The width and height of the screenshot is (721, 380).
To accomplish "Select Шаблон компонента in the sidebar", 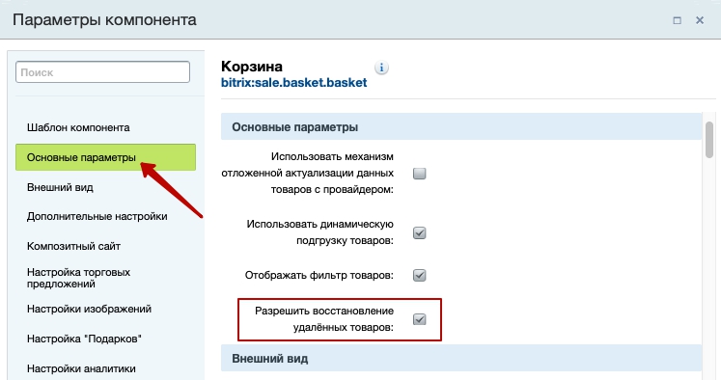I will coord(78,127).
